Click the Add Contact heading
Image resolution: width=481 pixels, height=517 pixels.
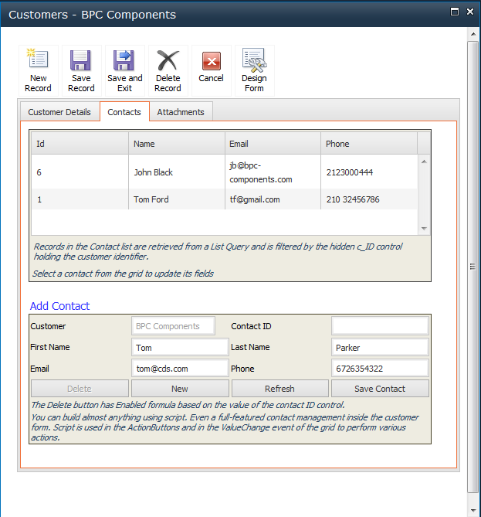click(x=59, y=306)
